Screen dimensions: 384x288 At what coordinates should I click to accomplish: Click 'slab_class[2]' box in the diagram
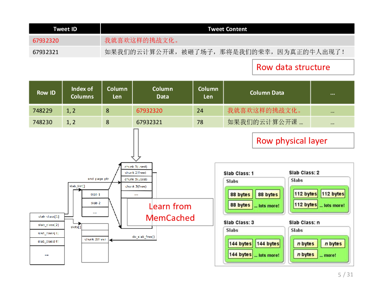(47, 225)
